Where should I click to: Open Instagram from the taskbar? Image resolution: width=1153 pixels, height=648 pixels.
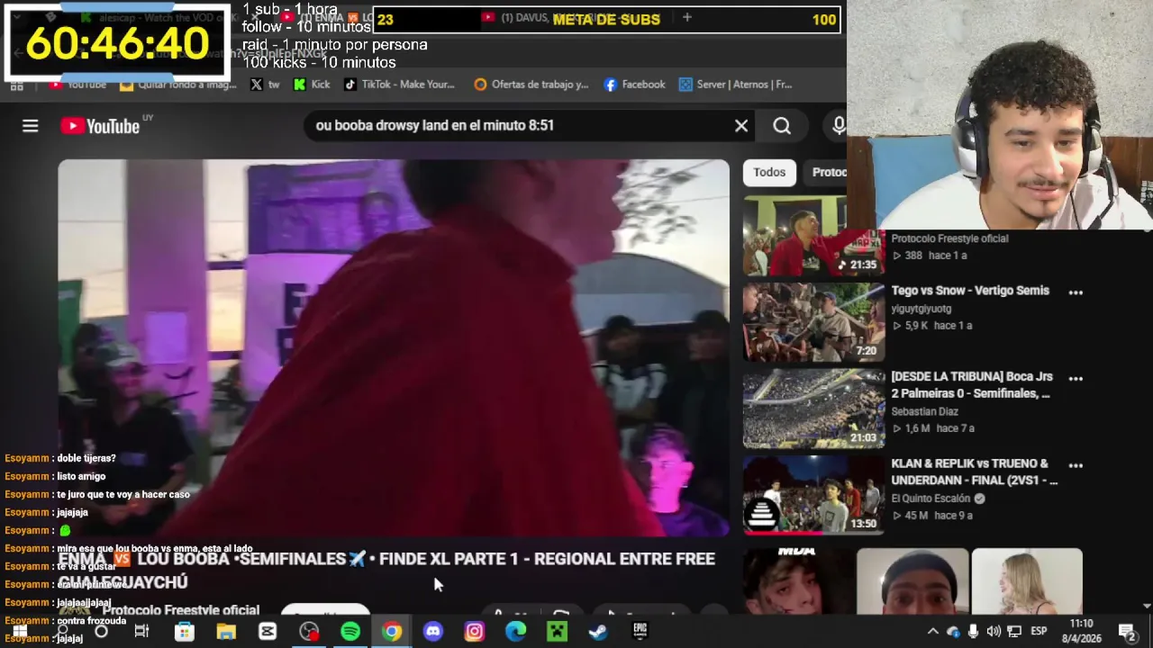pyautogui.click(x=474, y=632)
